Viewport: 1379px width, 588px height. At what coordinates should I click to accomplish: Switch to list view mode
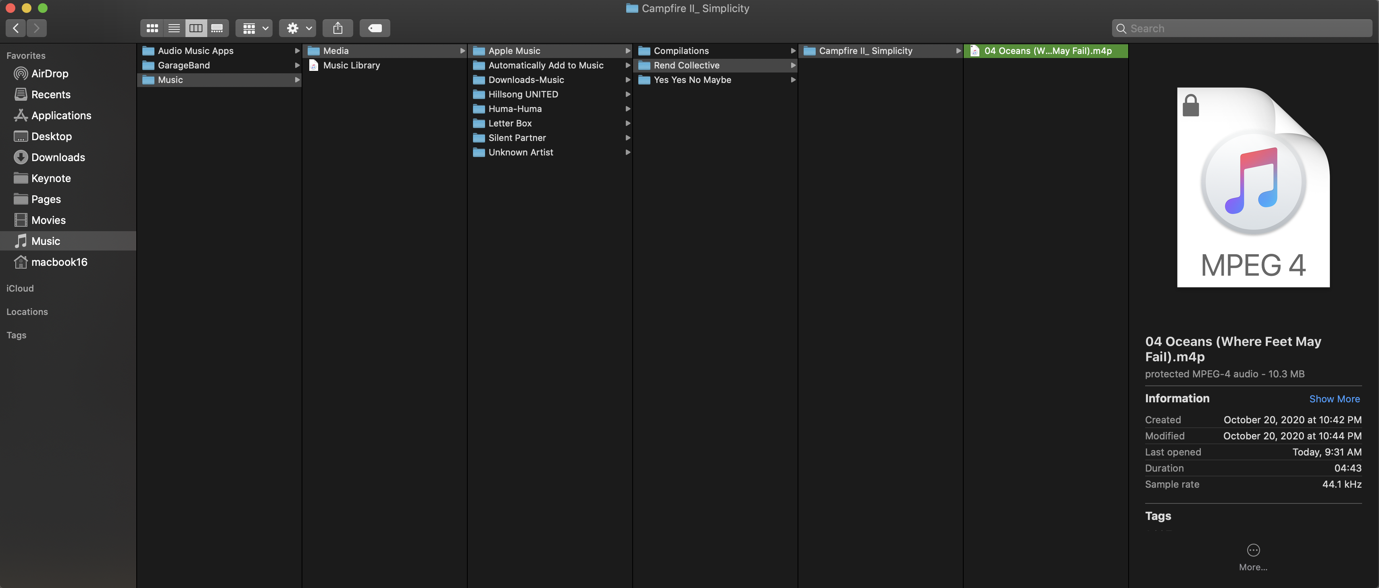[x=174, y=28]
